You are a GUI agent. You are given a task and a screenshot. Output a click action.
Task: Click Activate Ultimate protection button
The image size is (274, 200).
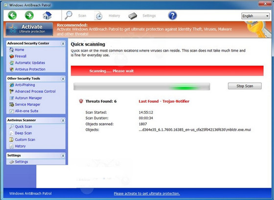[29, 29]
